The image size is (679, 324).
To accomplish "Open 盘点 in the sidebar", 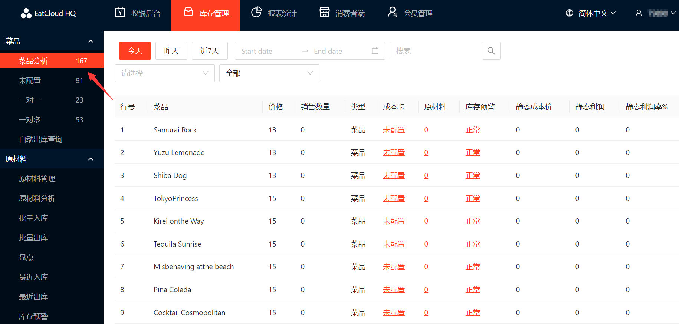I will (52, 257).
